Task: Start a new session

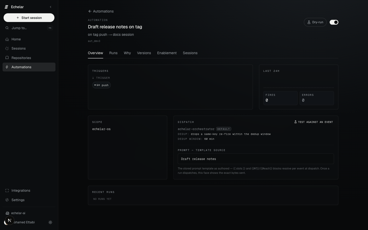Action: click(29, 18)
